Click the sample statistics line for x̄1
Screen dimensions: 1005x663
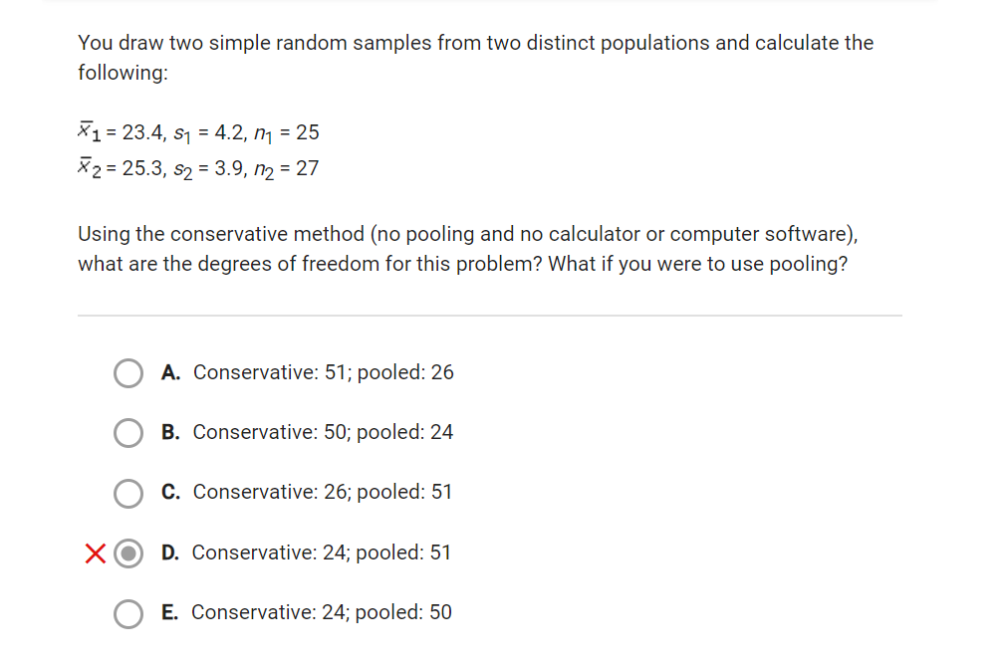click(x=198, y=130)
